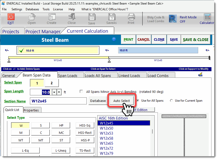Open the License menu
This screenshot has height=160, width=218.
[58, 9]
